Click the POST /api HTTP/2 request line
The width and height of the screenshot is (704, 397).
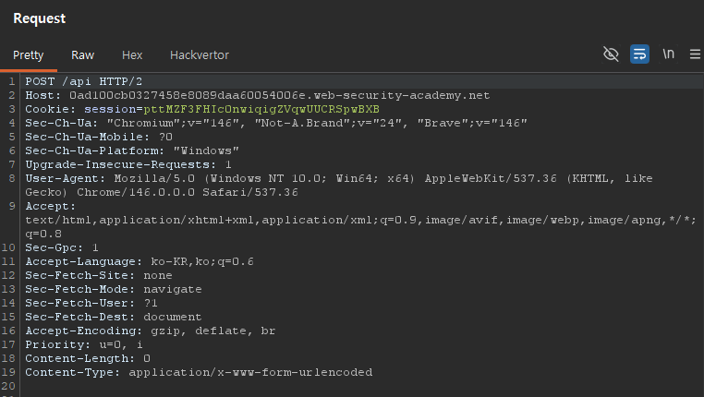(79, 81)
